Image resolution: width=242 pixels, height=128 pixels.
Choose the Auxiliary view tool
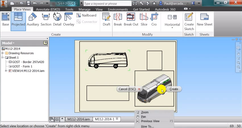pos(33,20)
